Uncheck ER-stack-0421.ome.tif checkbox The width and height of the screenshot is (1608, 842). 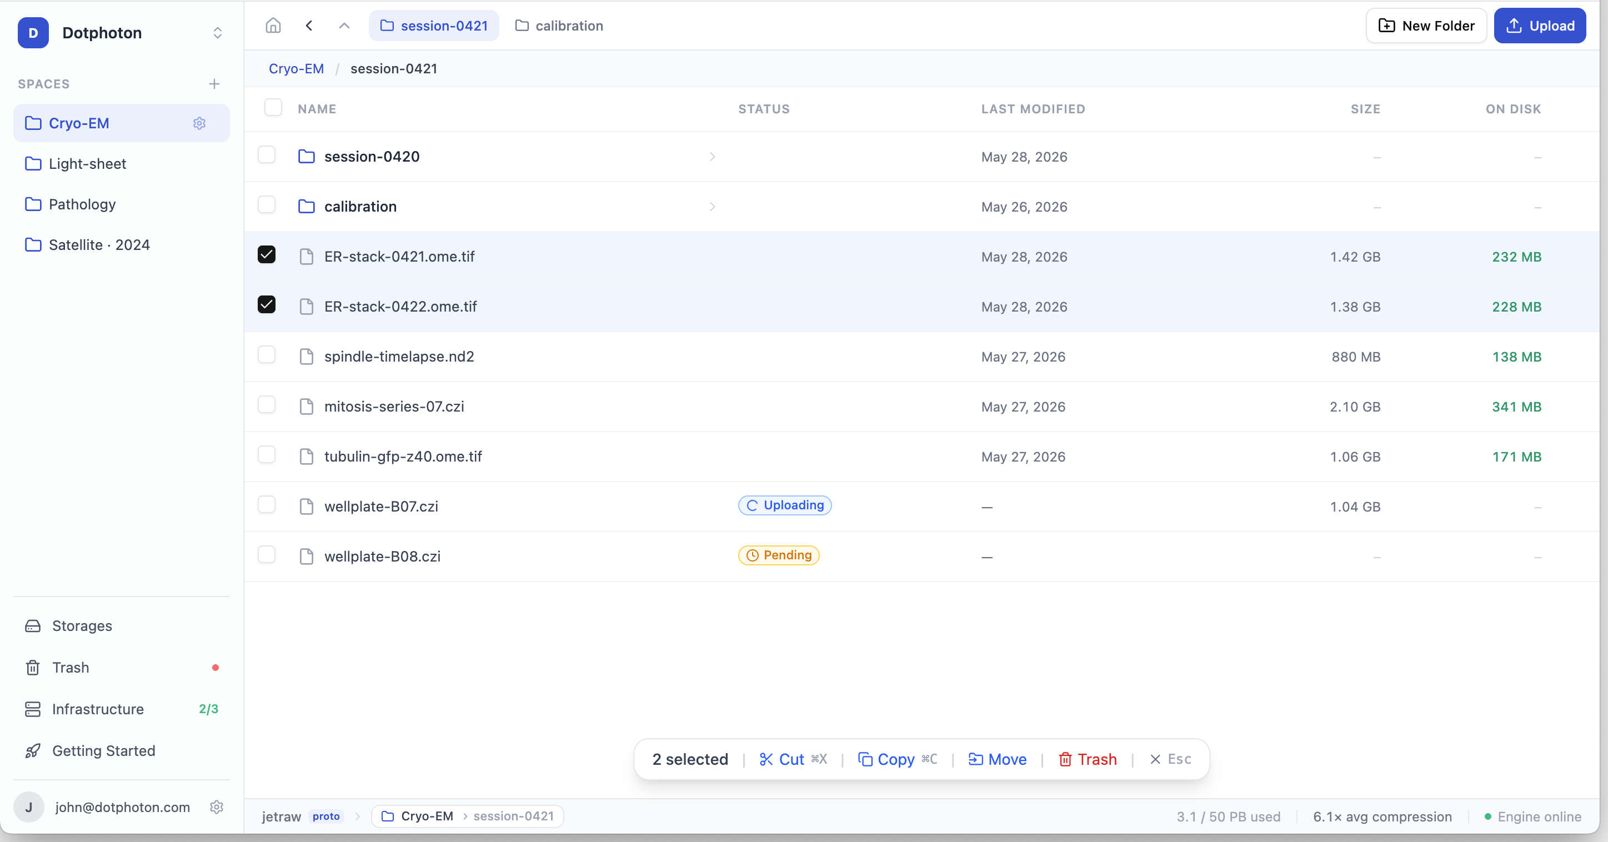pyautogui.click(x=267, y=255)
